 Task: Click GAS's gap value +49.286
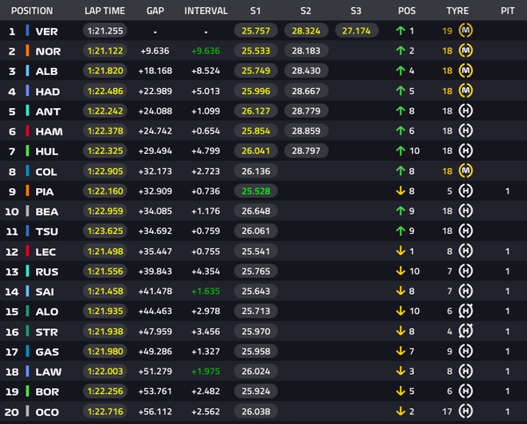(x=155, y=351)
